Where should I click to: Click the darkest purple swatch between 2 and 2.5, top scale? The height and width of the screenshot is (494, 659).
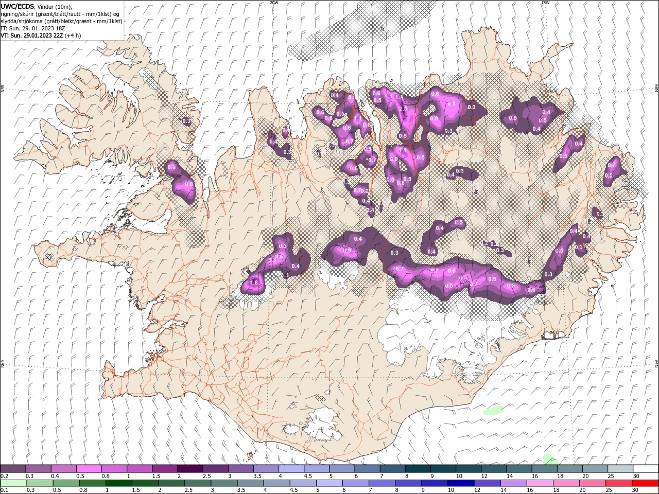(190, 469)
